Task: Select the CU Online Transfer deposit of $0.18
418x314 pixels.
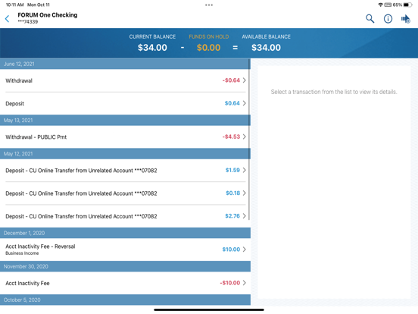Action: (x=125, y=193)
